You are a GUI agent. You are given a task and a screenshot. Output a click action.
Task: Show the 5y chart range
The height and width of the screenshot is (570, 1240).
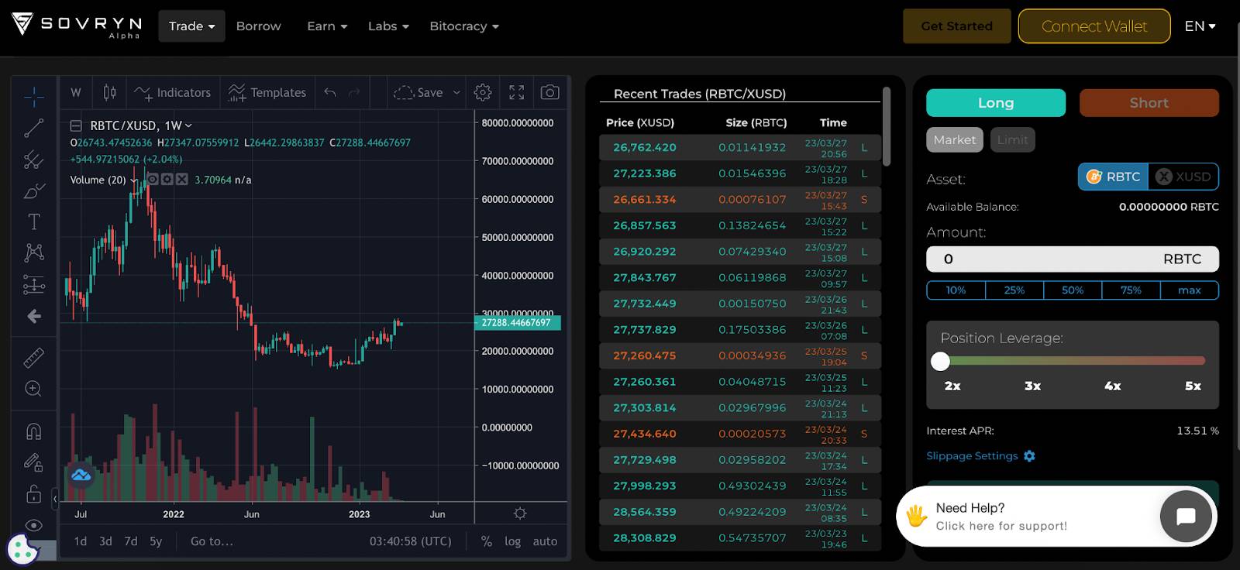(156, 541)
